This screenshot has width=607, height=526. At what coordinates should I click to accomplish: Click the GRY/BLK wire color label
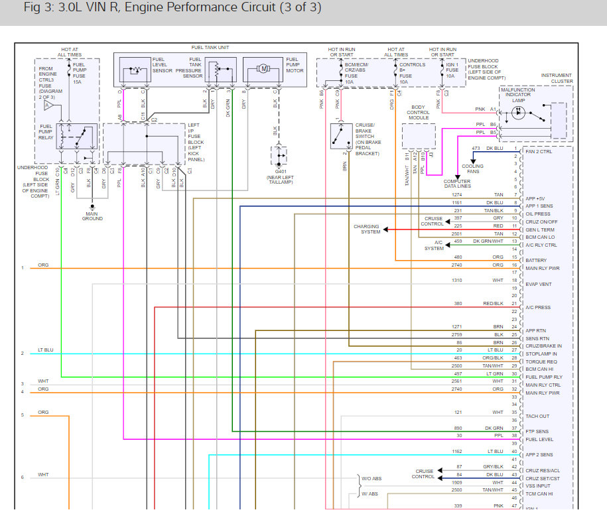pos(493,467)
